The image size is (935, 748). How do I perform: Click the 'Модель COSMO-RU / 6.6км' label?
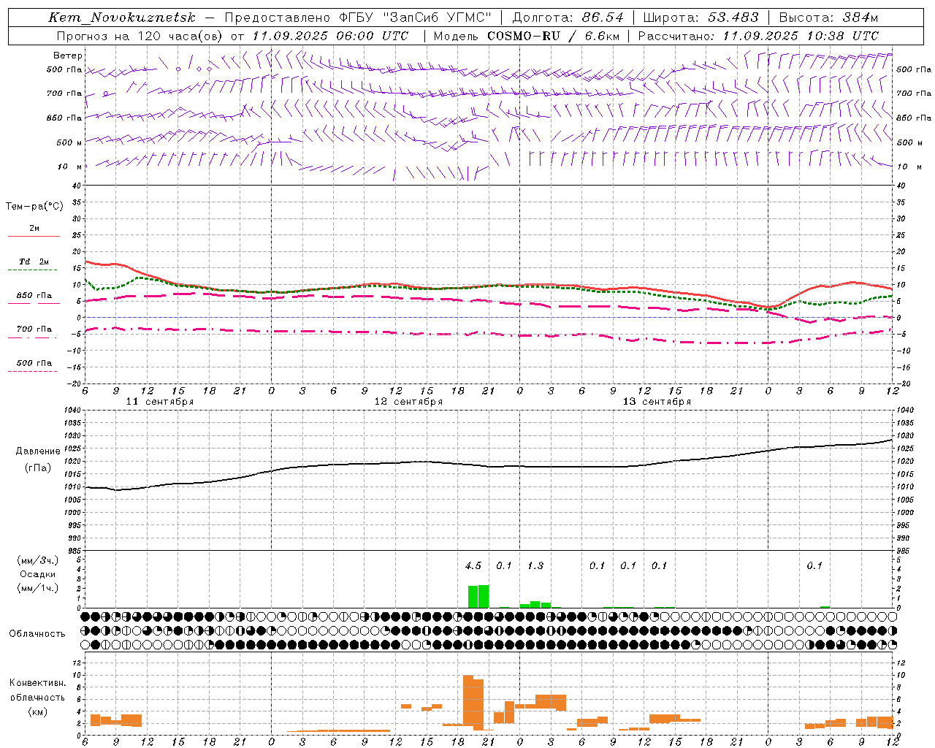[527, 35]
